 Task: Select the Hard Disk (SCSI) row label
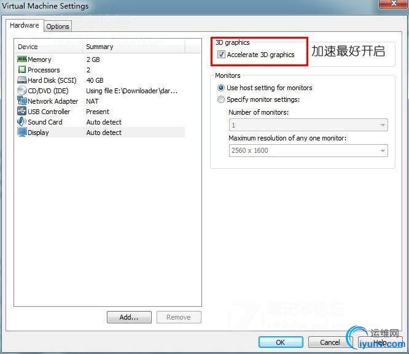(52, 80)
